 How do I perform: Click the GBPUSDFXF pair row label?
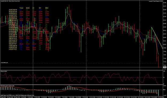[x=13, y=40]
